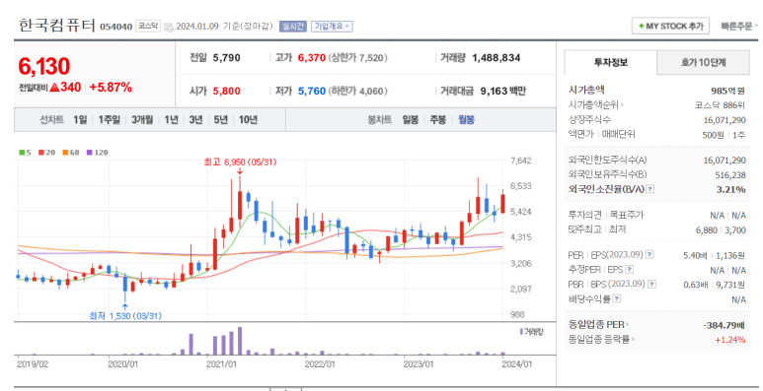Open help icon next to PER | EPS(2023.09)
The height and width of the screenshot is (391, 763).
[649, 254]
